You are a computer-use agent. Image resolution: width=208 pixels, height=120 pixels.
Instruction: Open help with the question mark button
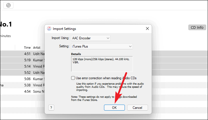click(x=51, y=108)
